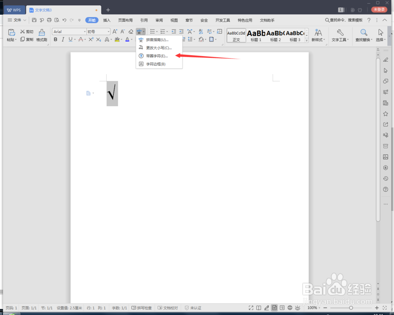Decrease paragraph indent
394x315 pixels.
(174, 31)
